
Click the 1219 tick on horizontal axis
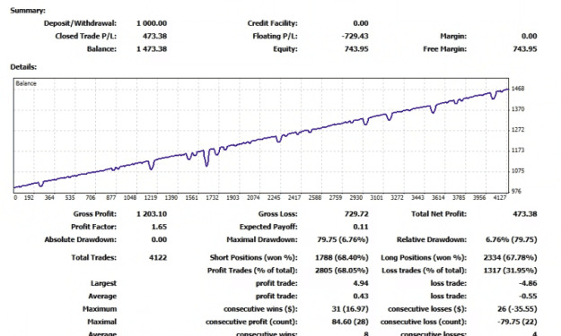point(151,197)
